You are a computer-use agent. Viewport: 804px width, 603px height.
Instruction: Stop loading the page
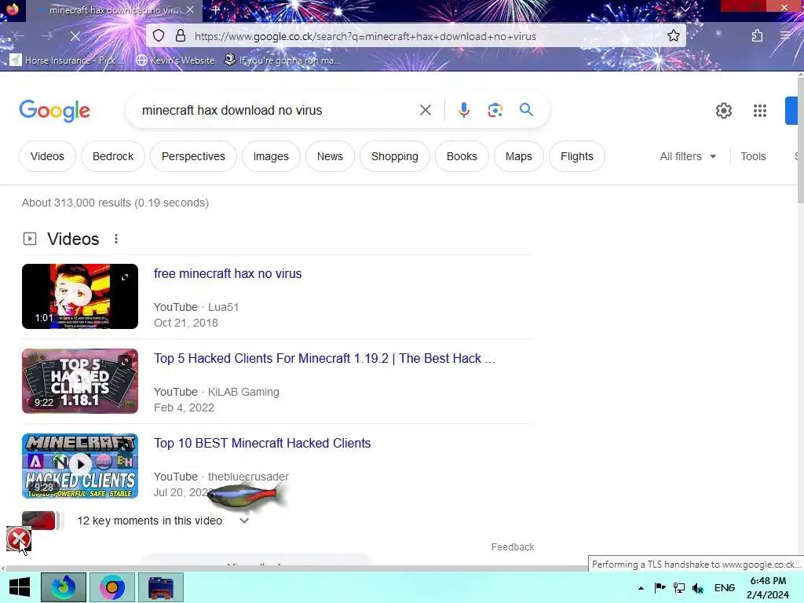click(75, 36)
